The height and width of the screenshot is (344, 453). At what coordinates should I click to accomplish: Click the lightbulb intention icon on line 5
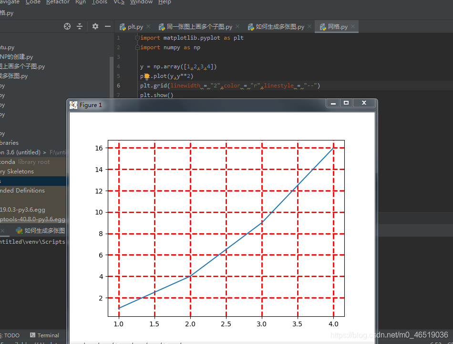point(146,76)
